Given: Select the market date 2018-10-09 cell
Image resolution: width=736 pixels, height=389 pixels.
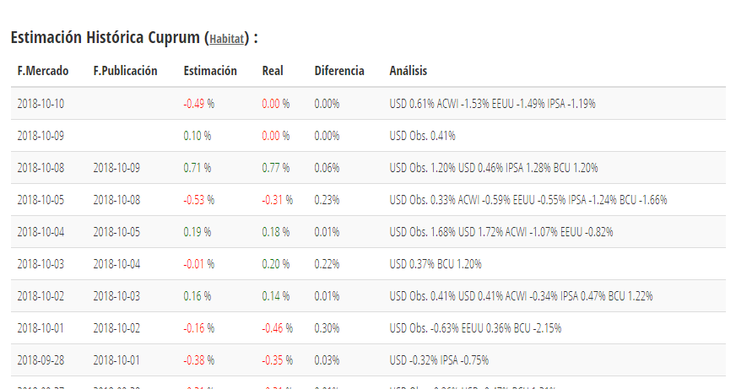Looking at the screenshot, I should (41, 136).
